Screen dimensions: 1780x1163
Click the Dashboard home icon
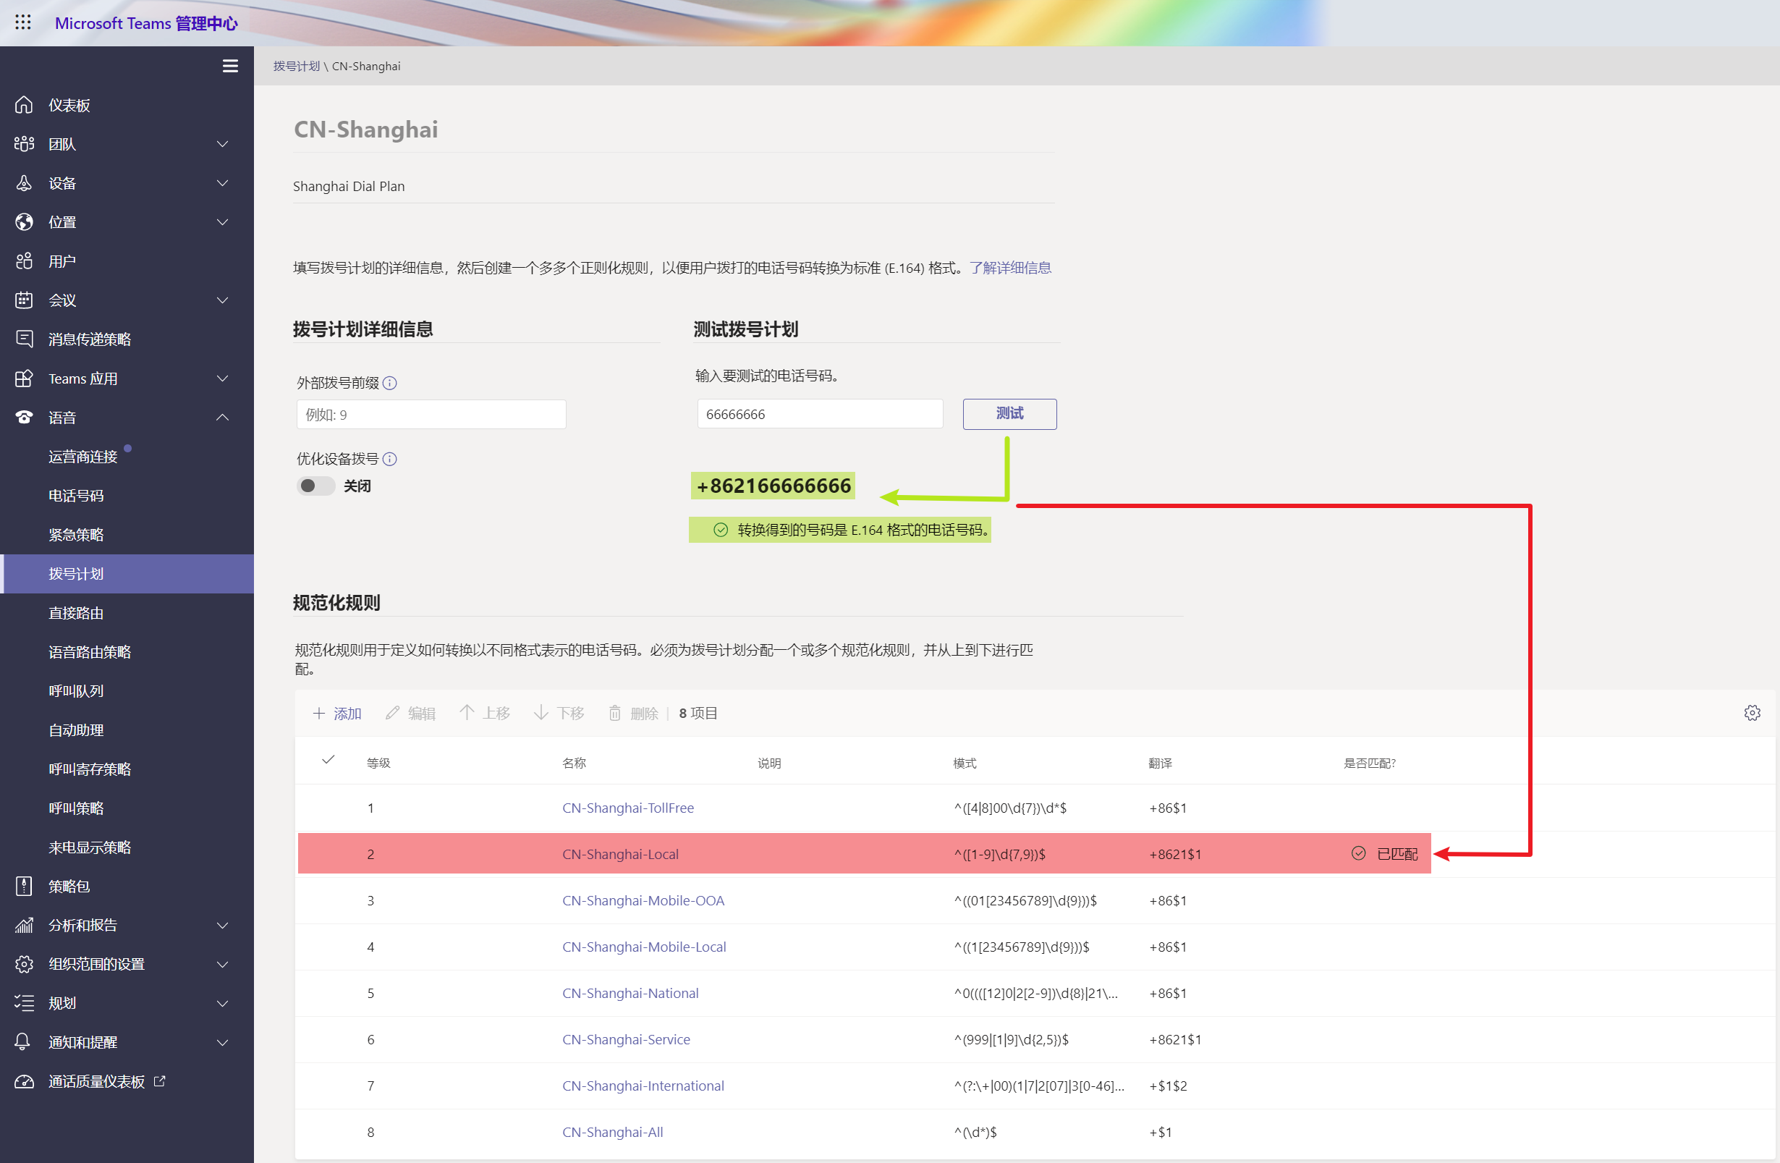[x=24, y=105]
